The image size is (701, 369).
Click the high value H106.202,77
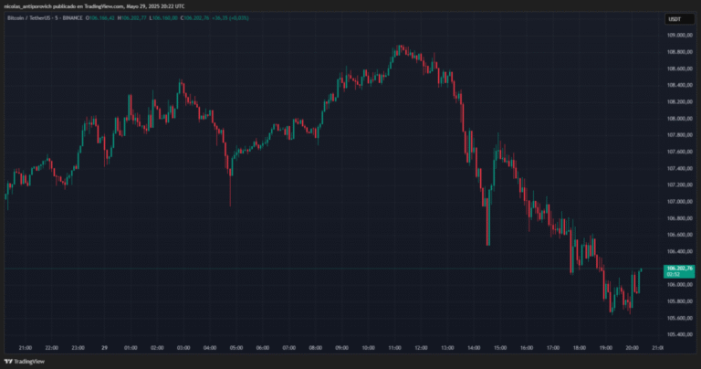tap(131, 18)
